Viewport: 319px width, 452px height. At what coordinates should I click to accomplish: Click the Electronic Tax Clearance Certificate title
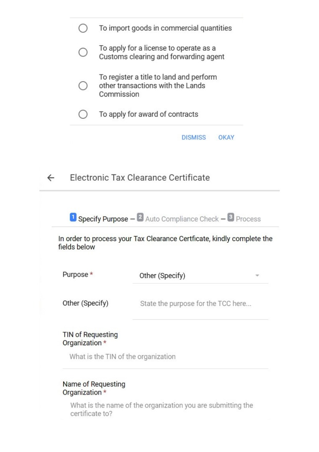140,177
